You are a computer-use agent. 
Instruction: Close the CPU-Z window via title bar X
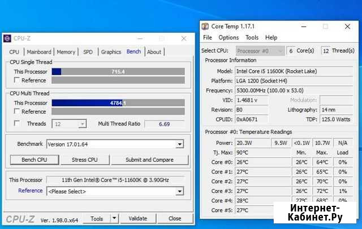pos(184,38)
